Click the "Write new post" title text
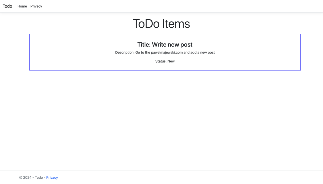 tap(172, 45)
